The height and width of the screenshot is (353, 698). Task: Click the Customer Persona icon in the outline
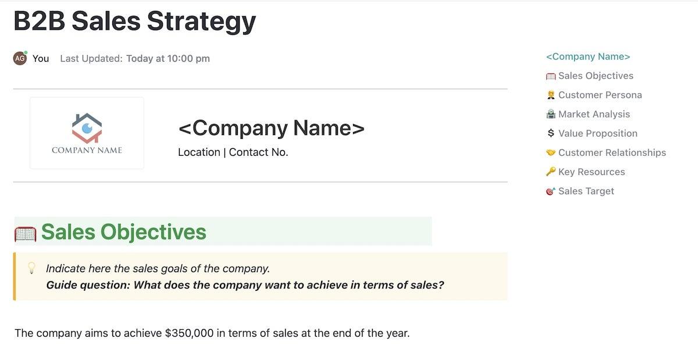(x=550, y=95)
